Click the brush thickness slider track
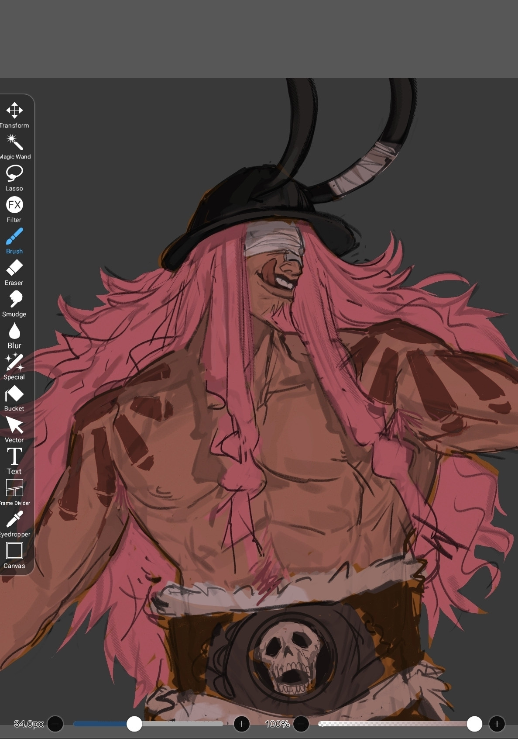Screen dimensions: 518x739 148,724
